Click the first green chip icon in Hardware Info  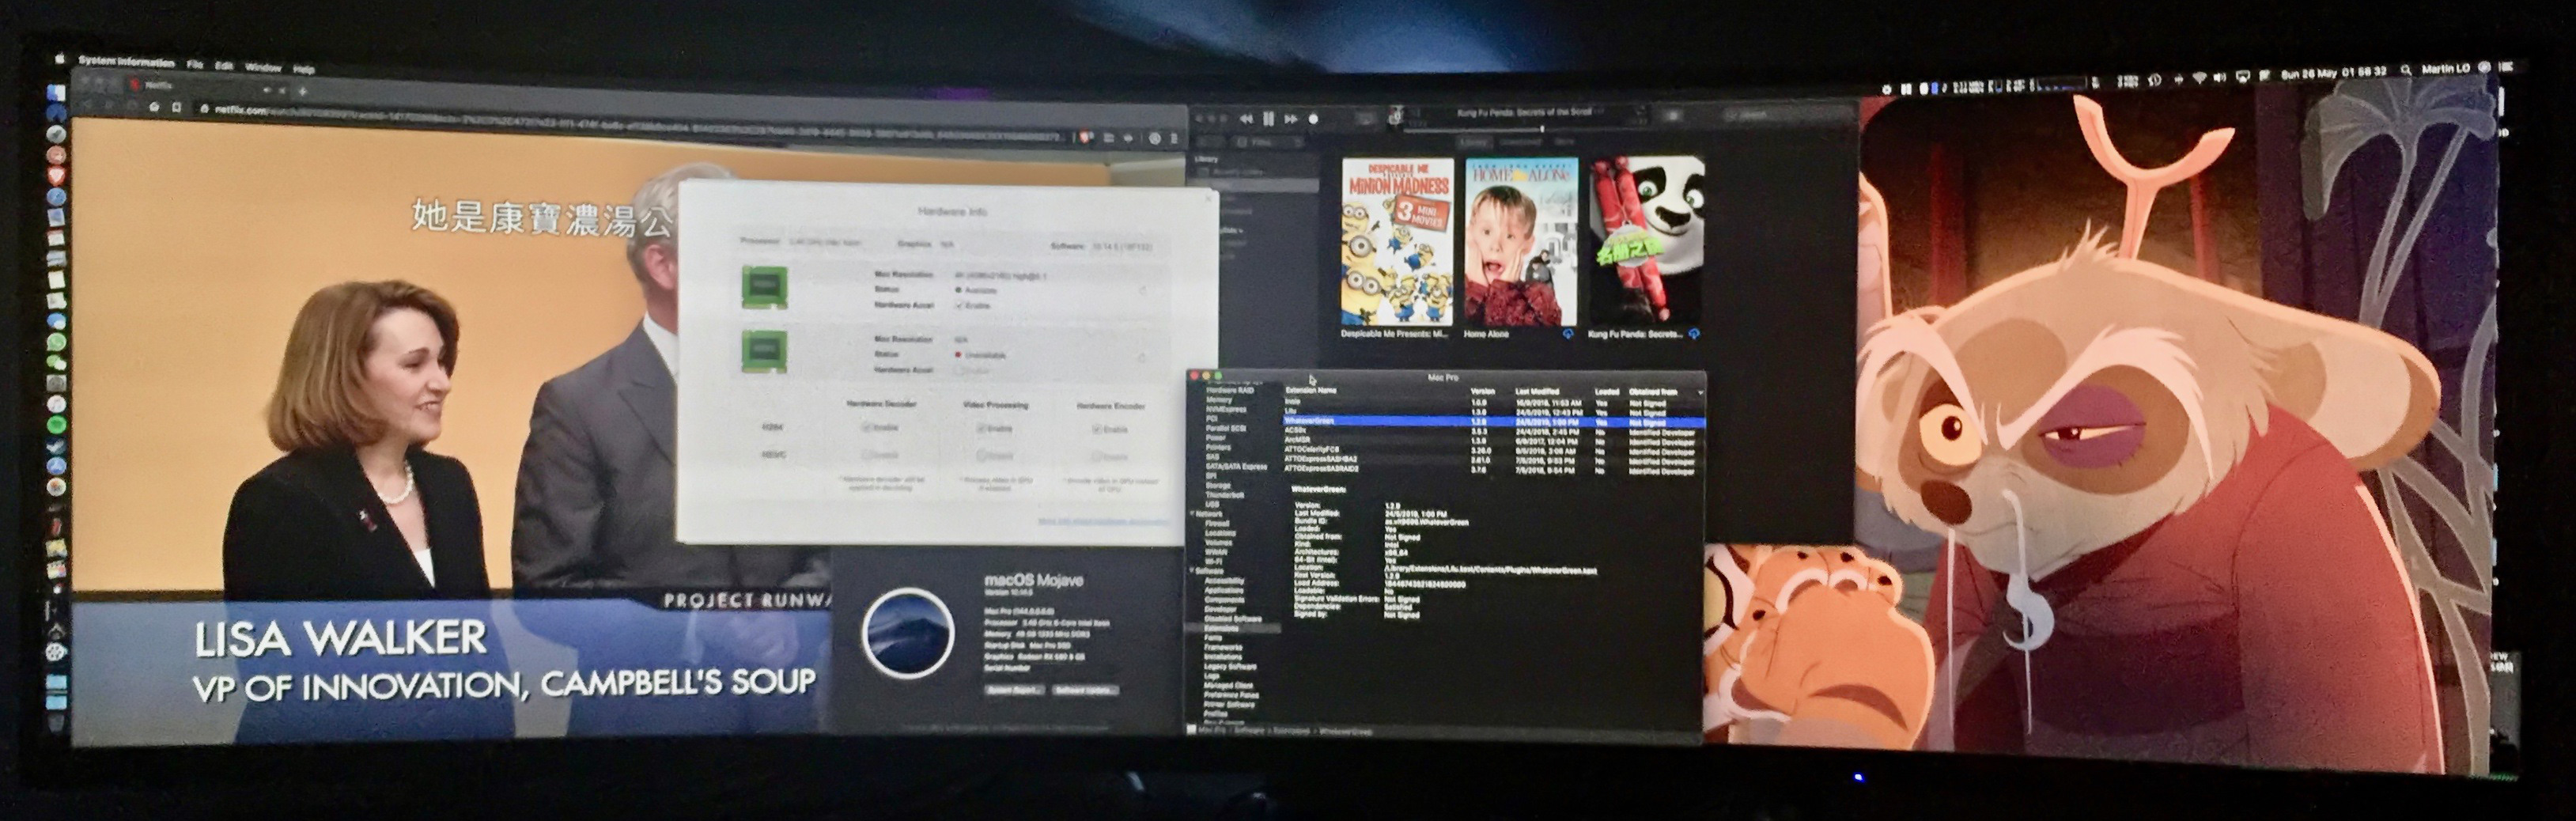tap(764, 287)
